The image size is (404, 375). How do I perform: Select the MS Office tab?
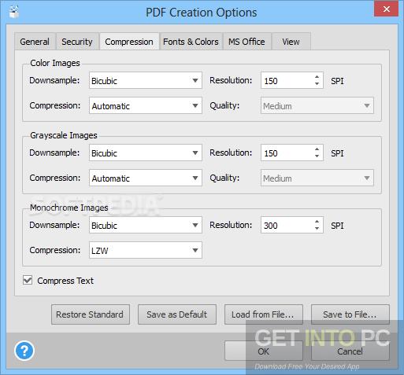[246, 42]
